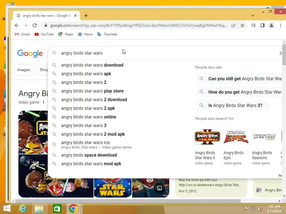Open Translate bookmark
Screen dimensions: 286x214
tap(107, 34)
